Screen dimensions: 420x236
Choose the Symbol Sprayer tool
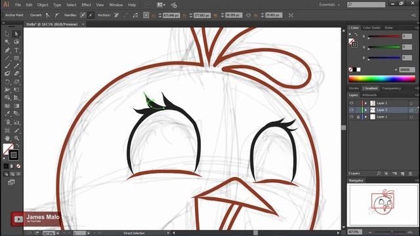coord(7,123)
